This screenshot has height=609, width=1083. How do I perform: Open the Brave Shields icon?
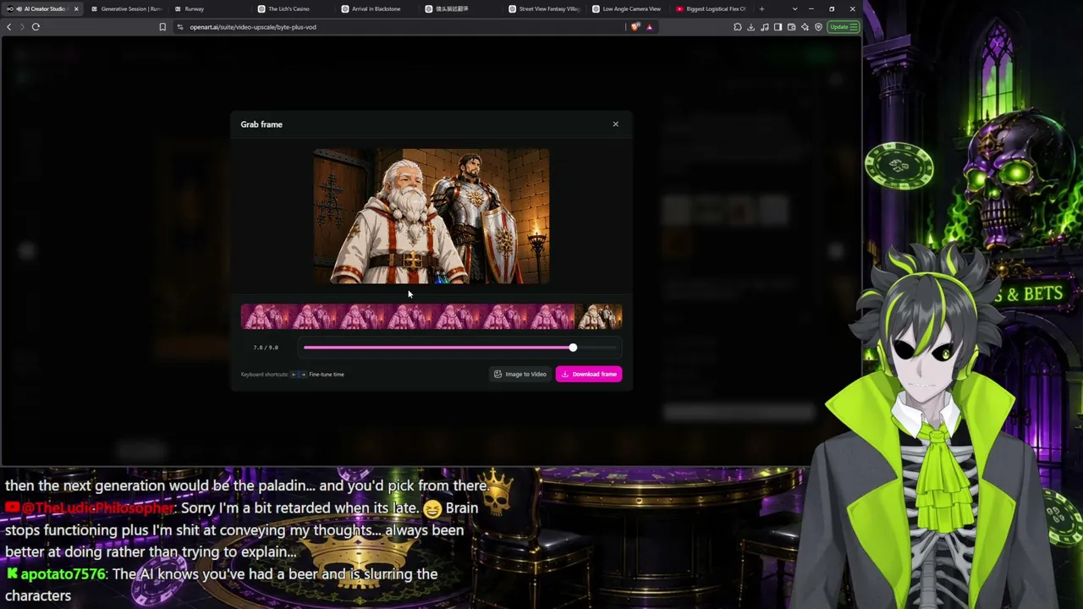pyautogui.click(x=635, y=27)
